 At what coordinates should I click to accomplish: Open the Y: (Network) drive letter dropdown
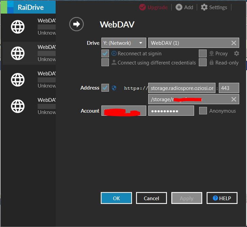click(x=123, y=43)
